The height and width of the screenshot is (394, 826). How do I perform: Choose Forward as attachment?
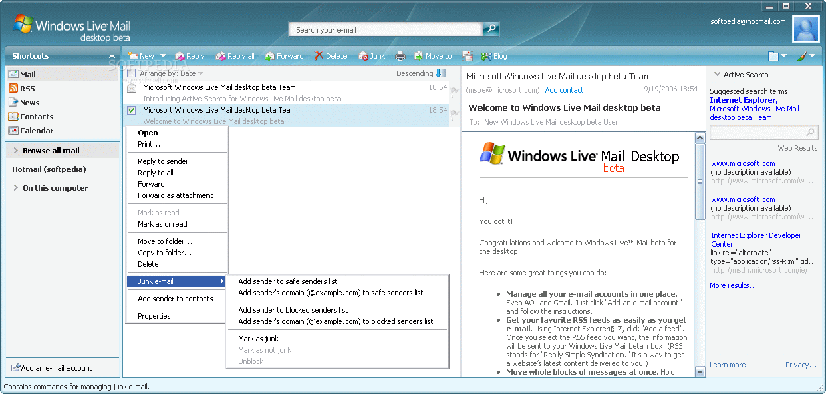pos(175,195)
